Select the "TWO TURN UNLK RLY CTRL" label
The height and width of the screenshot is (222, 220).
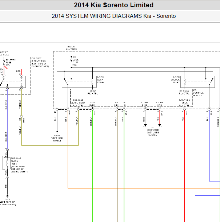pos(184,103)
